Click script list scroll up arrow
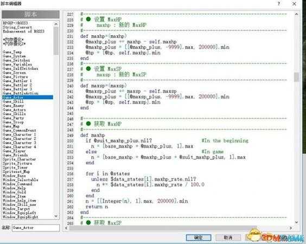 tap(56, 24)
